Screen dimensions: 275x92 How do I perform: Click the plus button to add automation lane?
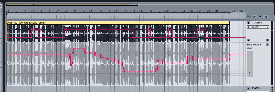pos(268,40)
